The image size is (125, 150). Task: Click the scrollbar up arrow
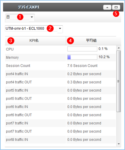[119, 48]
